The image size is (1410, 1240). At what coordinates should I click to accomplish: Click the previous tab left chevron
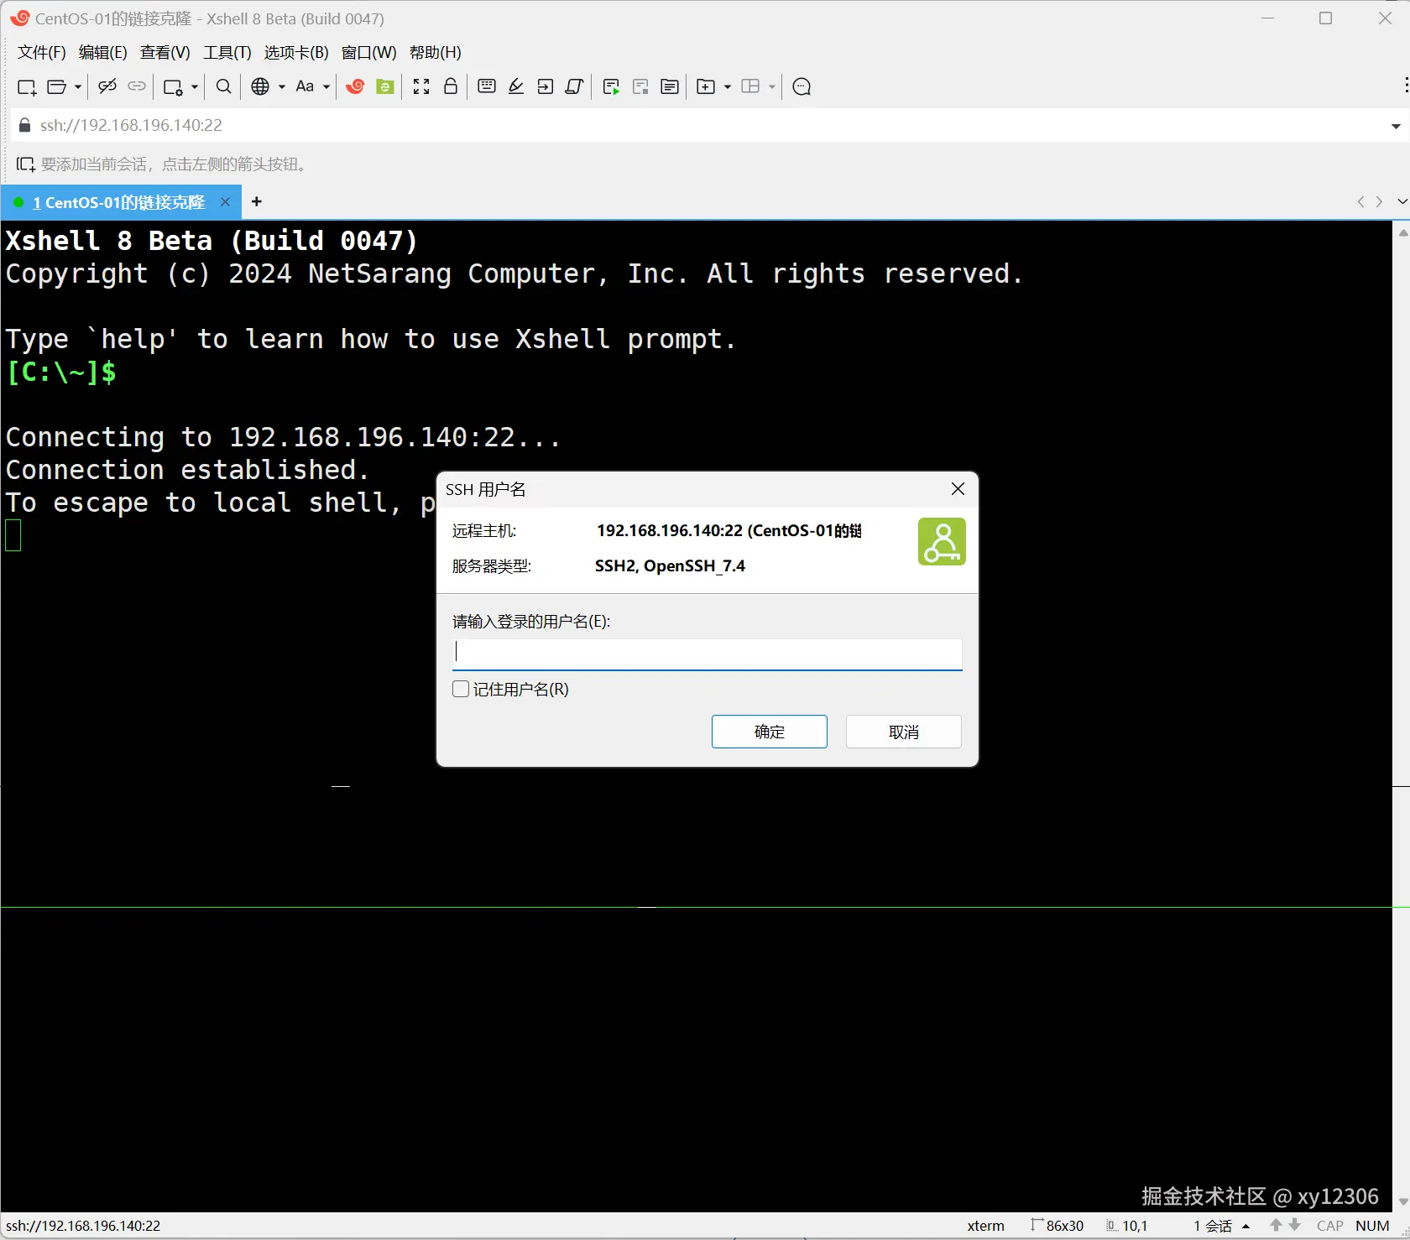click(x=1360, y=201)
